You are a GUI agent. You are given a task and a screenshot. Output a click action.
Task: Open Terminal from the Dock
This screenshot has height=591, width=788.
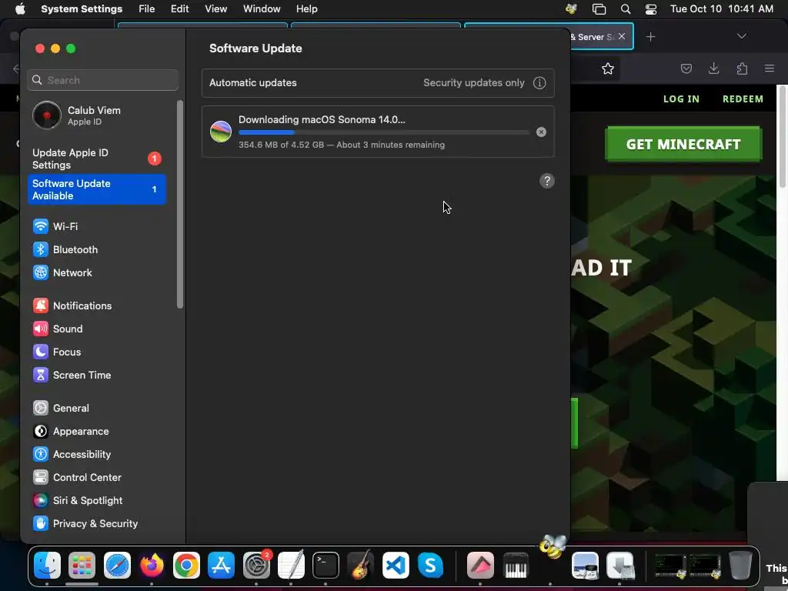(326, 565)
